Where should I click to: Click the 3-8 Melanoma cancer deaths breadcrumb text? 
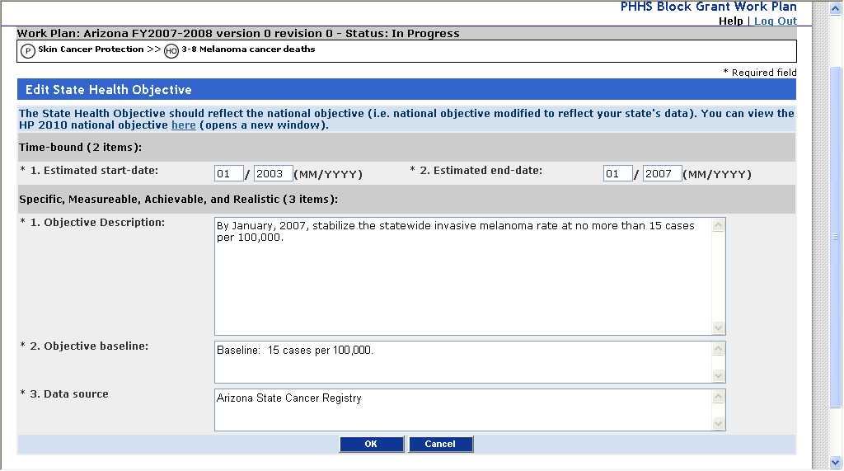click(248, 49)
